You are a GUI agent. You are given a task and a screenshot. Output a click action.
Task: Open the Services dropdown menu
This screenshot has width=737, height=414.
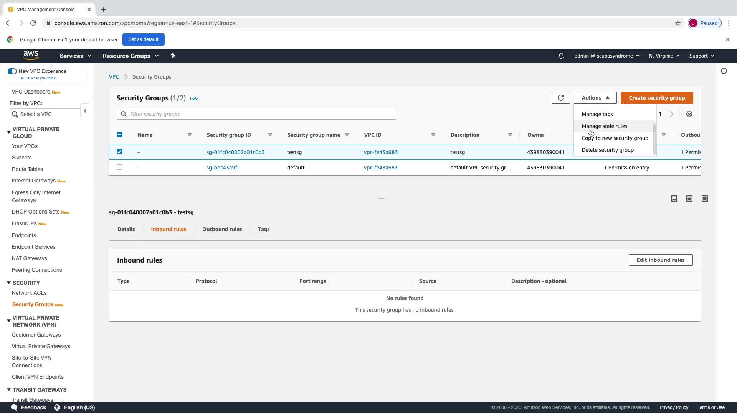pos(75,56)
